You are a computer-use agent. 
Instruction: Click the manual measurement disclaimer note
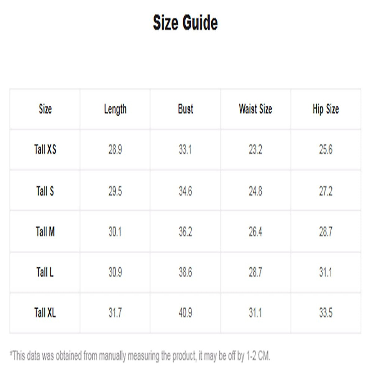point(140,356)
